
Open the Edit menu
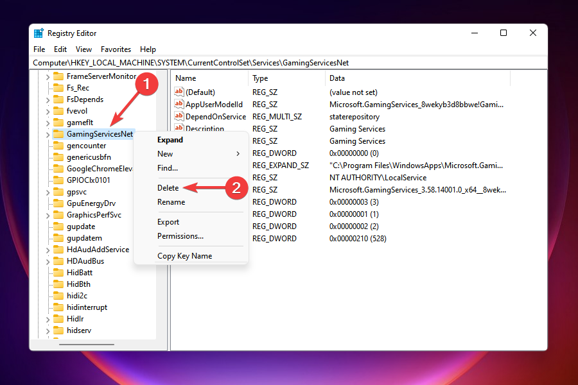60,49
